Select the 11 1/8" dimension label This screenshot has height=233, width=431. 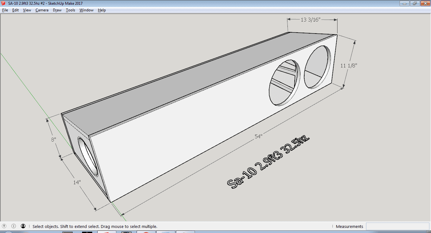click(349, 66)
